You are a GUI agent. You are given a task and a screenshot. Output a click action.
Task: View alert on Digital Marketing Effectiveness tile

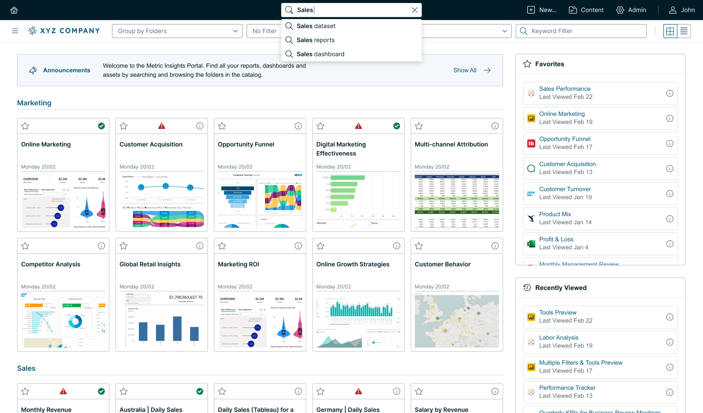358,126
